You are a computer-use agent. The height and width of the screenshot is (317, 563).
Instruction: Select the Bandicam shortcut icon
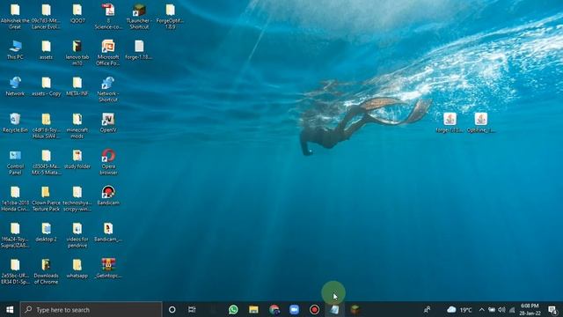point(108,195)
